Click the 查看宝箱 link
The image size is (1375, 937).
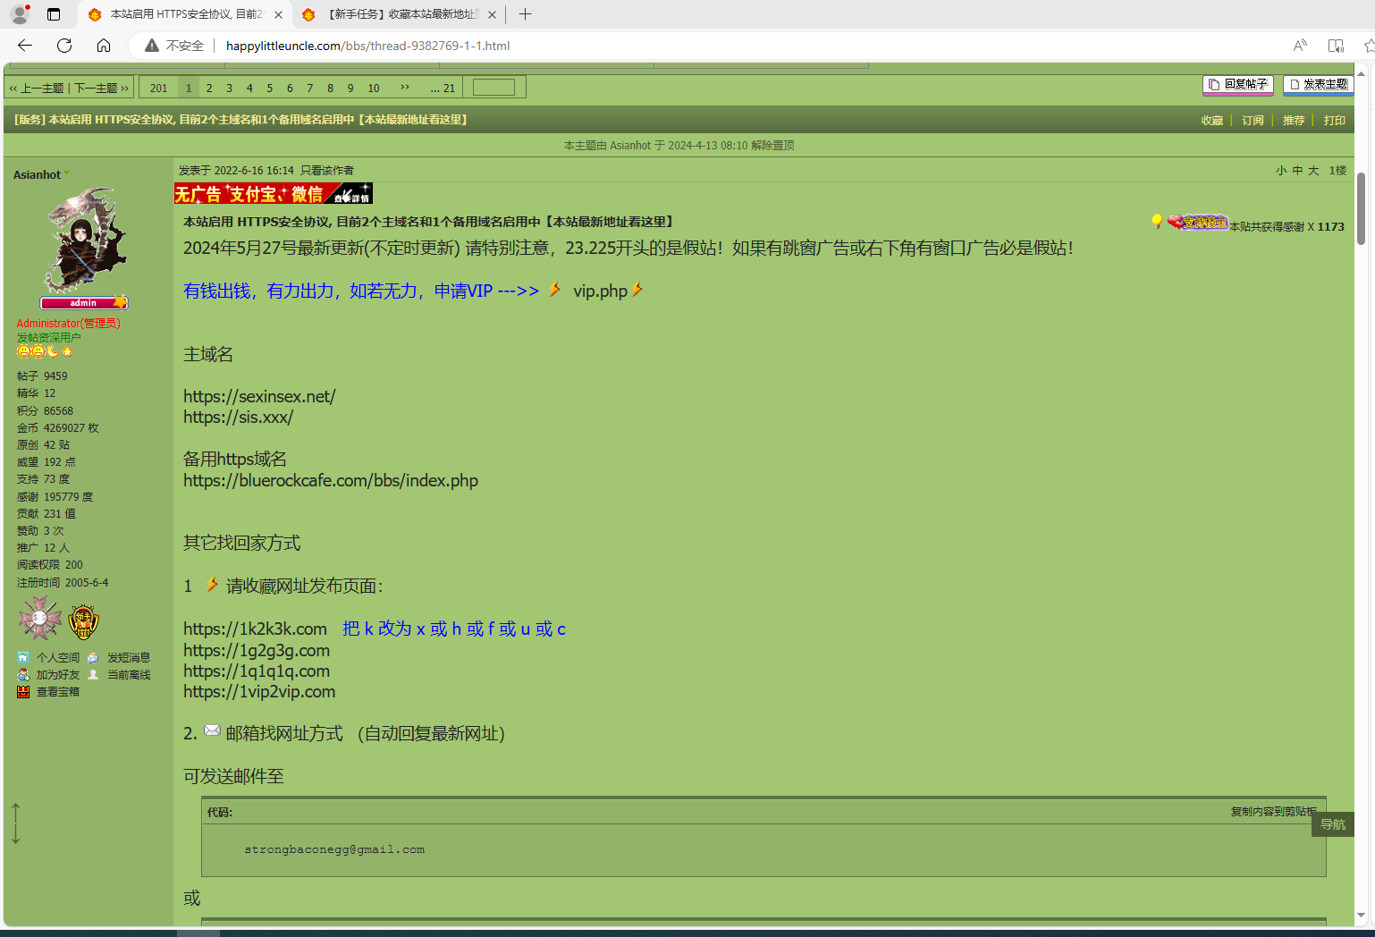[58, 691]
